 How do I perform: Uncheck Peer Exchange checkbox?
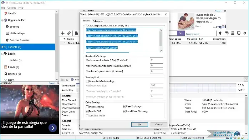coord(124,106)
